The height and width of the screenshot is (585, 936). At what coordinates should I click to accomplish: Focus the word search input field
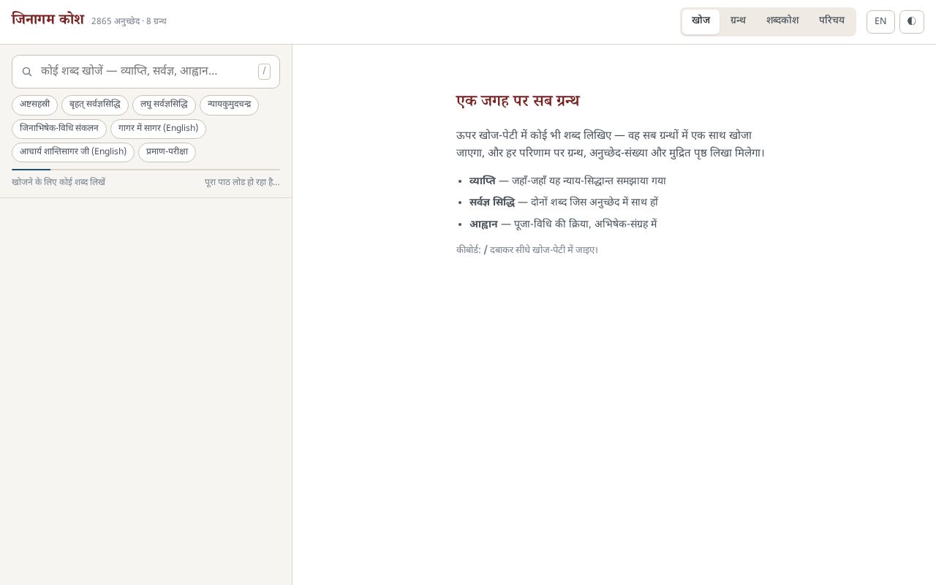tap(146, 72)
